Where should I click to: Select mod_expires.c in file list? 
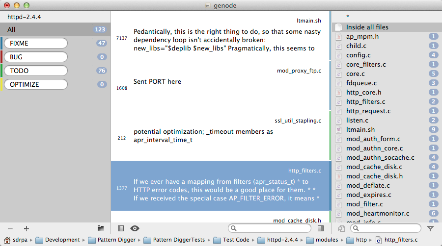pyautogui.click(x=387, y=195)
